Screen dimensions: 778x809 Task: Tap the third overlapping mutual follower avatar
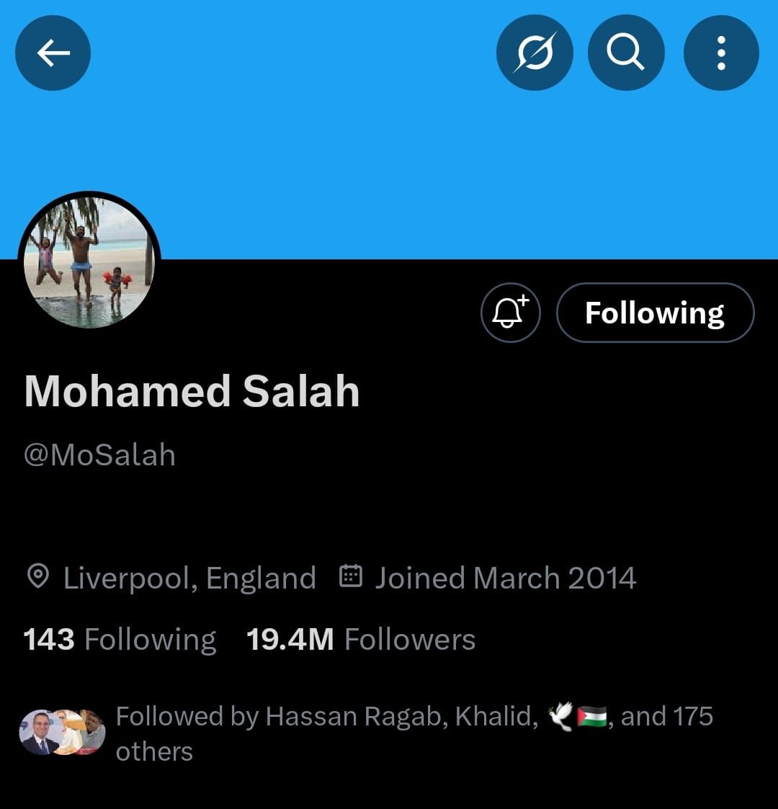click(x=91, y=732)
